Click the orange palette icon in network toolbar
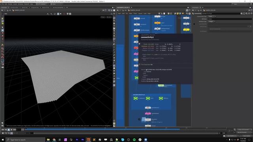Image resolution: width=253 pixels, height=142 pixels. tap(183, 13)
